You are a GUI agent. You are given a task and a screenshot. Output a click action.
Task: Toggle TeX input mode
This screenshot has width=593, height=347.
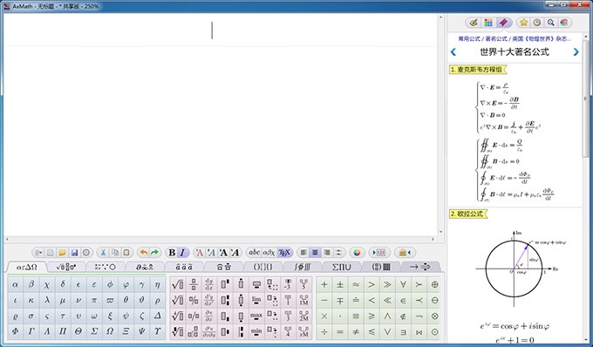pyautogui.click(x=284, y=252)
